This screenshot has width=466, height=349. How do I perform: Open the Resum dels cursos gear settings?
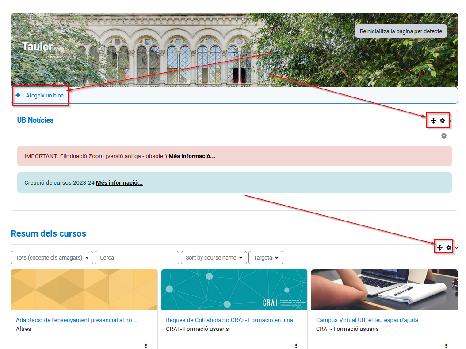coord(449,248)
